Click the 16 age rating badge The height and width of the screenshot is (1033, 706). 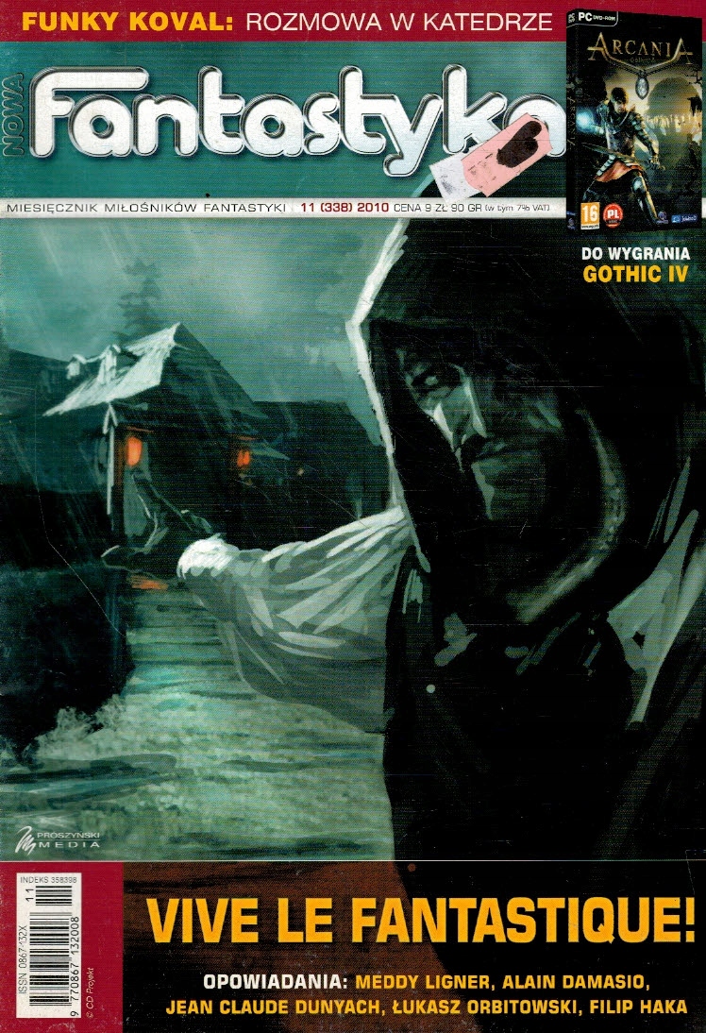click(x=590, y=214)
